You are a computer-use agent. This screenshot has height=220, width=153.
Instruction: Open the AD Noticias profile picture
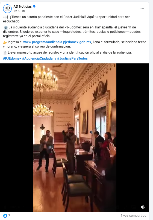point(7,9)
